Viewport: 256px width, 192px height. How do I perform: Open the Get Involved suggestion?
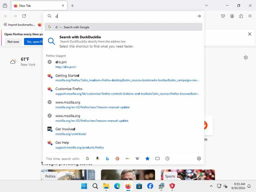[x=123, y=131]
